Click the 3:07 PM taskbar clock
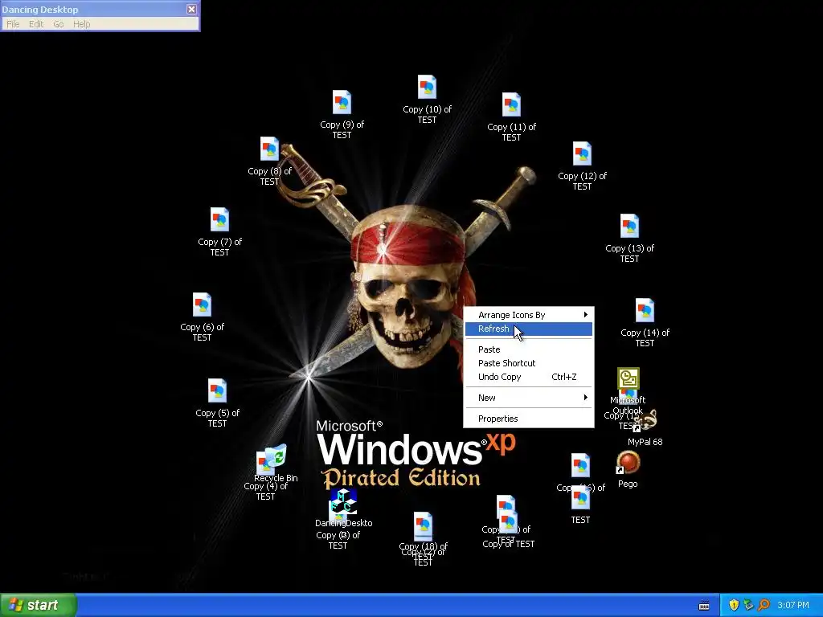The image size is (823, 617). (793, 605)
